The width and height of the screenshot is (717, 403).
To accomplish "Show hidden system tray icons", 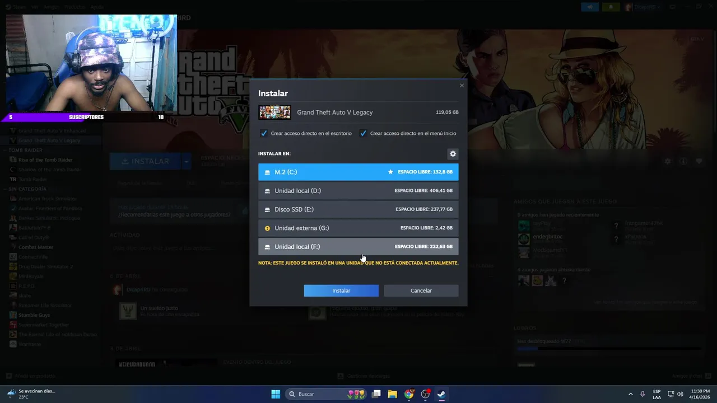I will 630,394.
